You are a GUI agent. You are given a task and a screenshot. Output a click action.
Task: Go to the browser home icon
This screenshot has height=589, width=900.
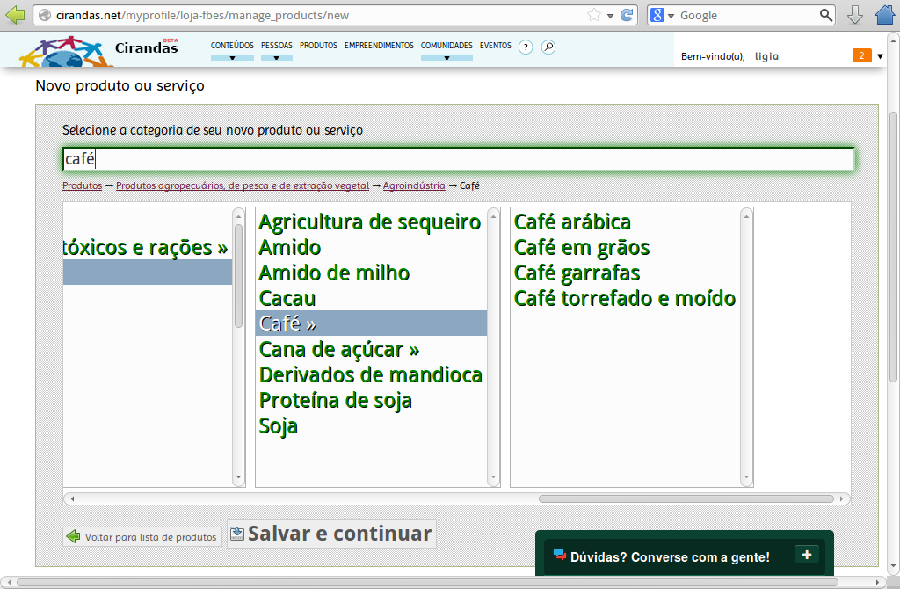click(x=884, y=15)
